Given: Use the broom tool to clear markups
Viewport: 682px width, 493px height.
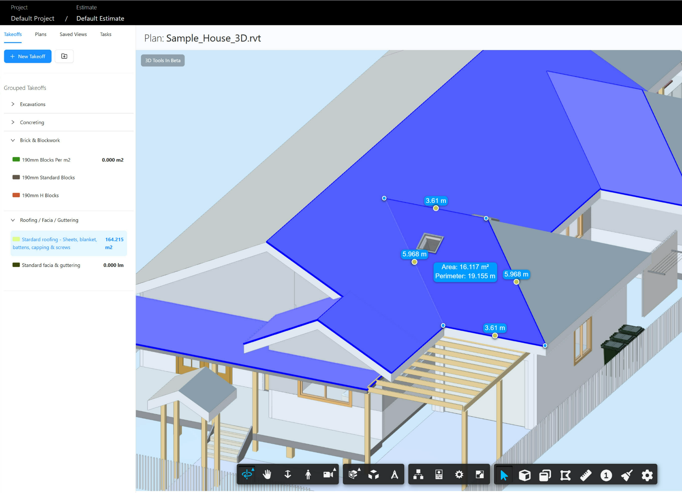Looking at the screenshot, I should (627, 474).
